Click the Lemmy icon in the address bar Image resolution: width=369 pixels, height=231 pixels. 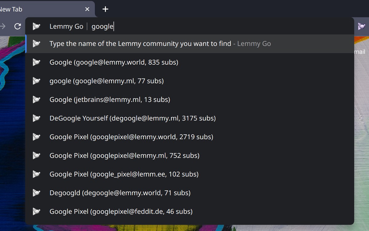click(x=37, y=26)
